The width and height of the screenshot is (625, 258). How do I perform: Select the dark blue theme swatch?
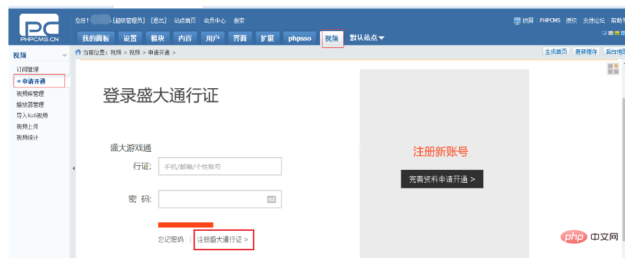[x=605, y=34]
